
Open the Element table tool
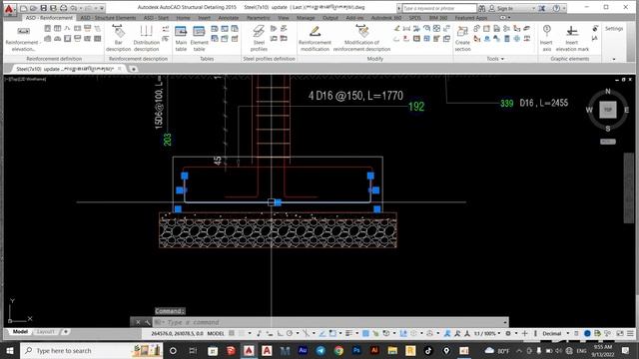pyautogui.click(x=199, y=39)
